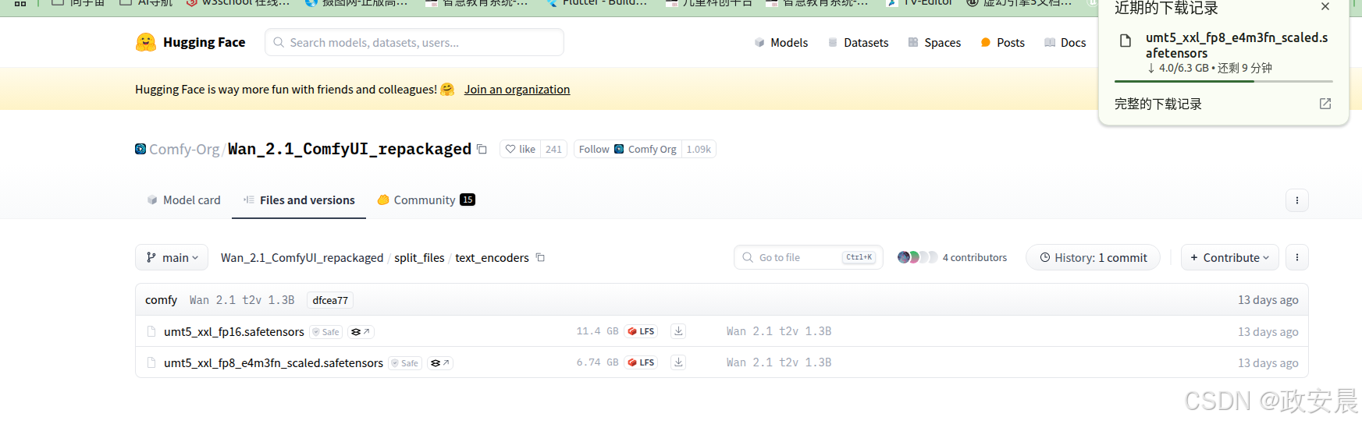The height and width of the screenshot is (424, 1362).
Task: Open the umt5_xxl_fp8_e4m3fn_scaled.safetensors file
Action: (x=273, y=362)
